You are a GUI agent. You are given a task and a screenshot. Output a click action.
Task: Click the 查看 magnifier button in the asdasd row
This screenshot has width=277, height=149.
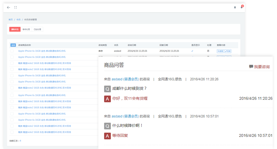coord(220,51)
